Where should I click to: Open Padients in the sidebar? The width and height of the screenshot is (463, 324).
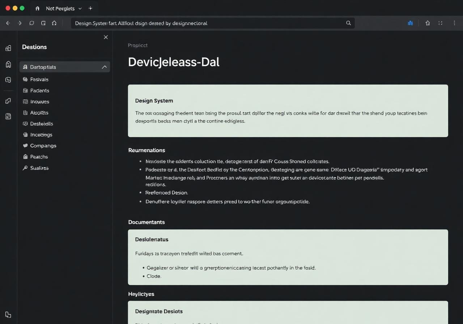point(40,91)
